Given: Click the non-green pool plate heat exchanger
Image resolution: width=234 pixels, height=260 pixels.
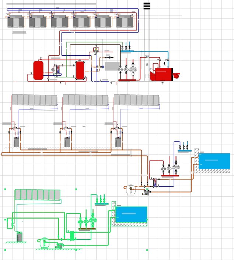Looking at the screenshot, I should [x=155, y=183].
